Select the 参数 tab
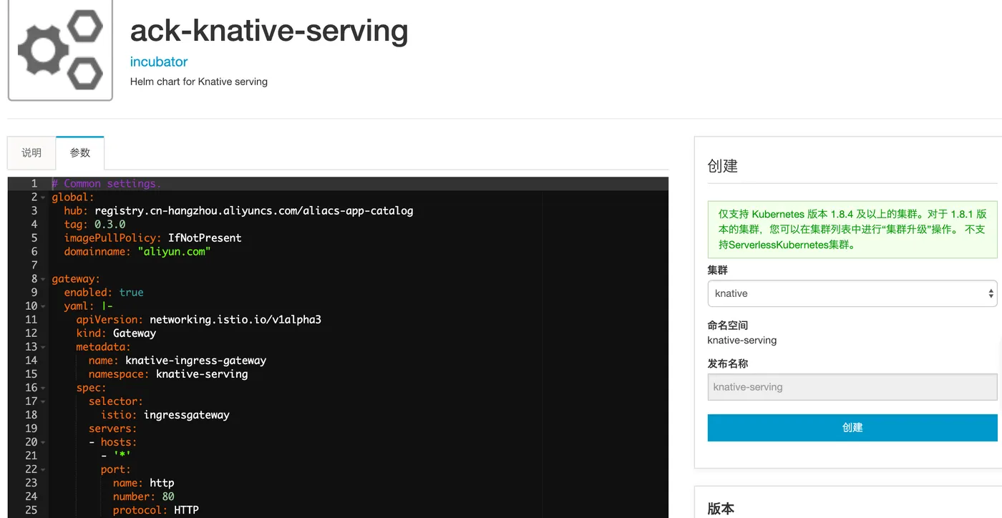 [80, 152]
